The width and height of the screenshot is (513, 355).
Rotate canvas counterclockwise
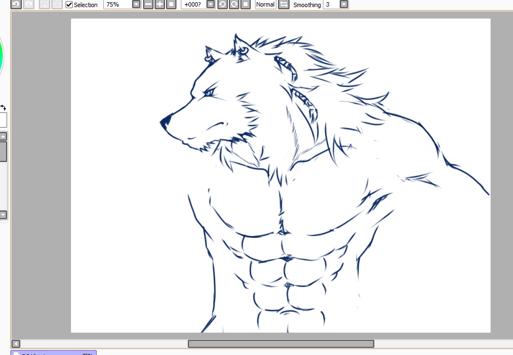click(222, 4)
